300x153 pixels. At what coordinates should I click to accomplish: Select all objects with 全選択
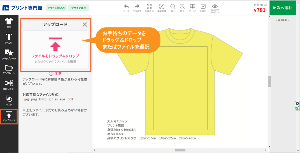tap(203, 8)
